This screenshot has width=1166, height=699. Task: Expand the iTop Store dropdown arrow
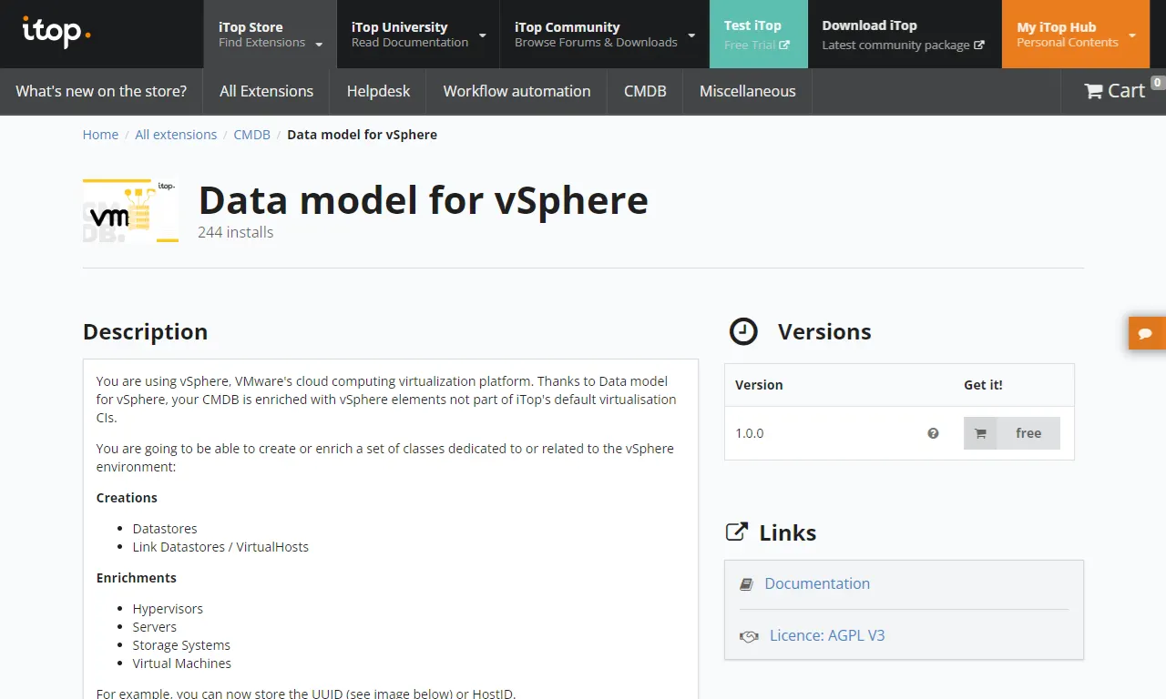(x=319, y=44)
